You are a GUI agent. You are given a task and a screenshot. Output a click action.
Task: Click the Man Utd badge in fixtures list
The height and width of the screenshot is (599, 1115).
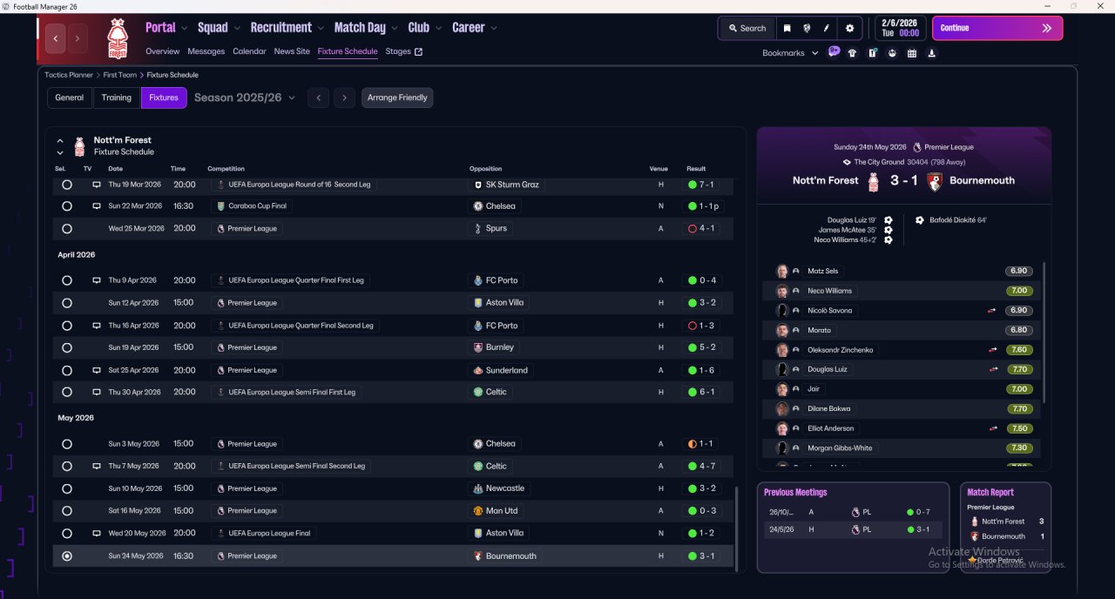478,511
